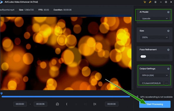Screen dimensions: 174x111
Task: Show help for Output Settings
Action: [168, 69]
